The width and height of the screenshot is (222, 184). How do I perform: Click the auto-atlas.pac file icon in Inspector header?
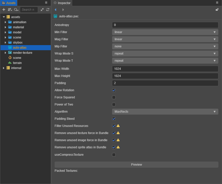coord(55,16)
